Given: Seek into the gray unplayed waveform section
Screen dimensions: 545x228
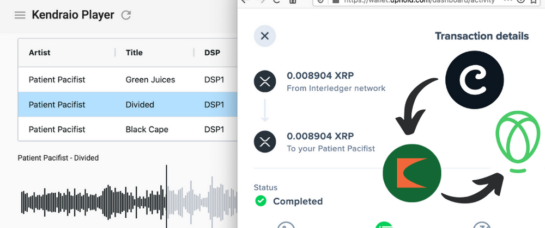Looking at the screenshot, I should tap(202, 201).
